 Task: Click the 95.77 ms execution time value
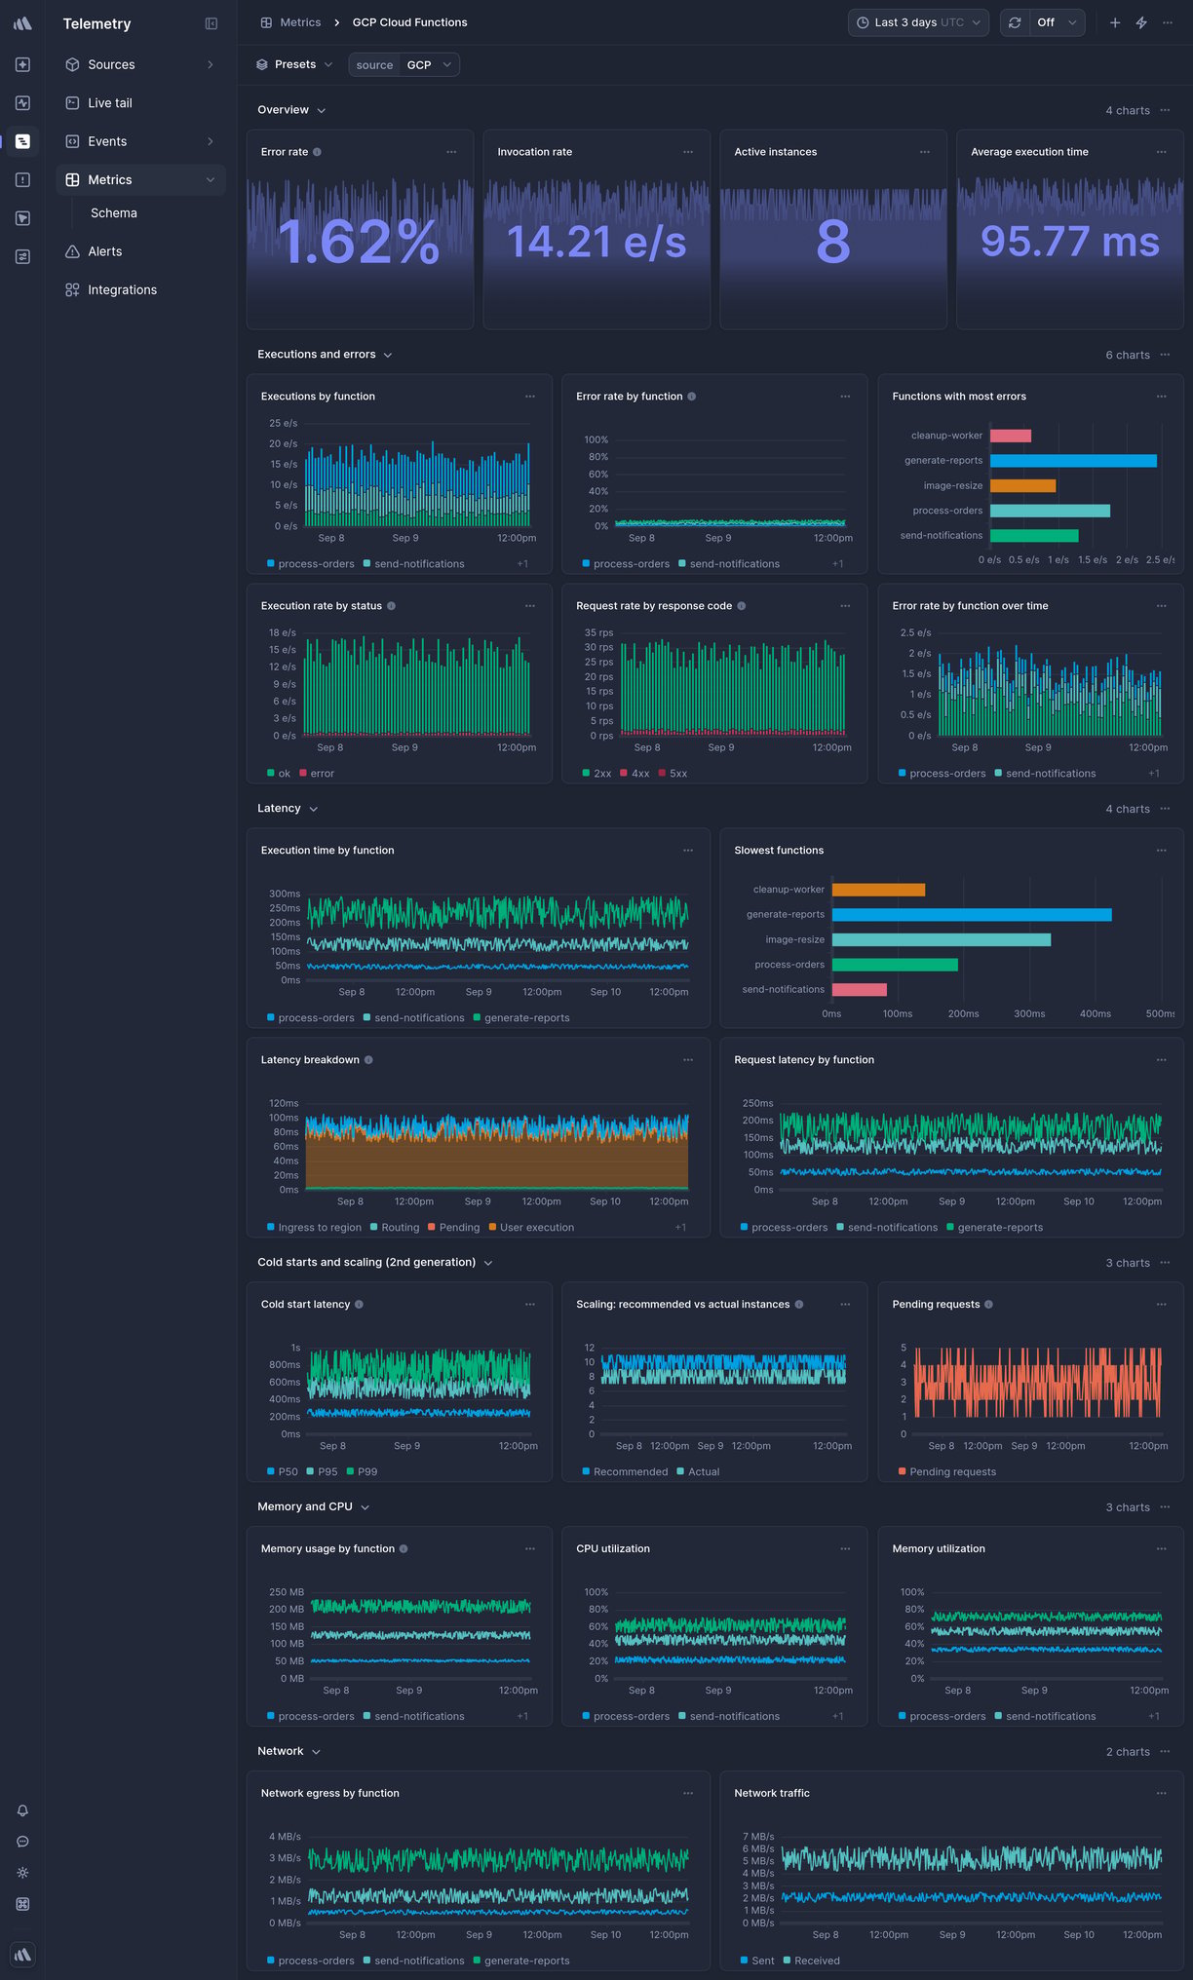tap(1070, 242)
